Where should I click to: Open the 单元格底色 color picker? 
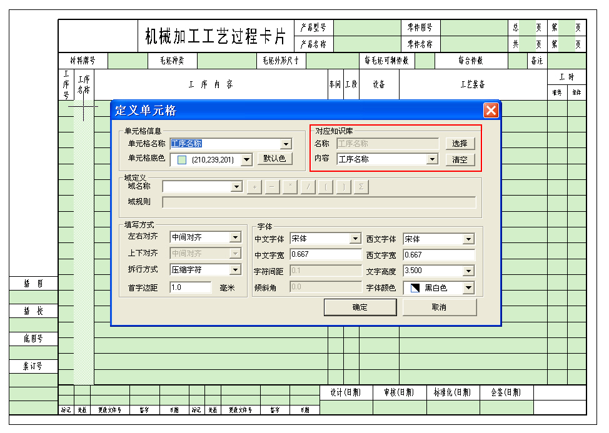pos(246,160)
